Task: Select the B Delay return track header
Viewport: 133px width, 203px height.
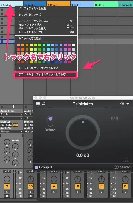Action: click(x=82, y=5)
